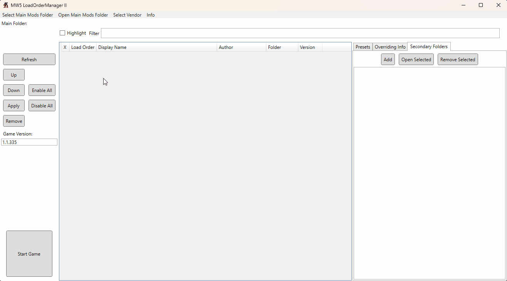Image resolution: width=507 pixels, height=281 pixels.
Task: Click the Refresh button
Action: pos(29,59)
